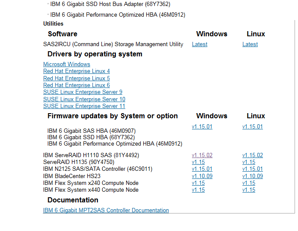Click 'IBM Flex System x440 Compute Node' label

point(91,190)
